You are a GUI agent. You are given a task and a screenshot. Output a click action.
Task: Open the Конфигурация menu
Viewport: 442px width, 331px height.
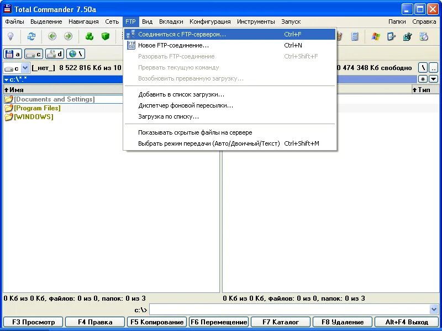[210, 22]
